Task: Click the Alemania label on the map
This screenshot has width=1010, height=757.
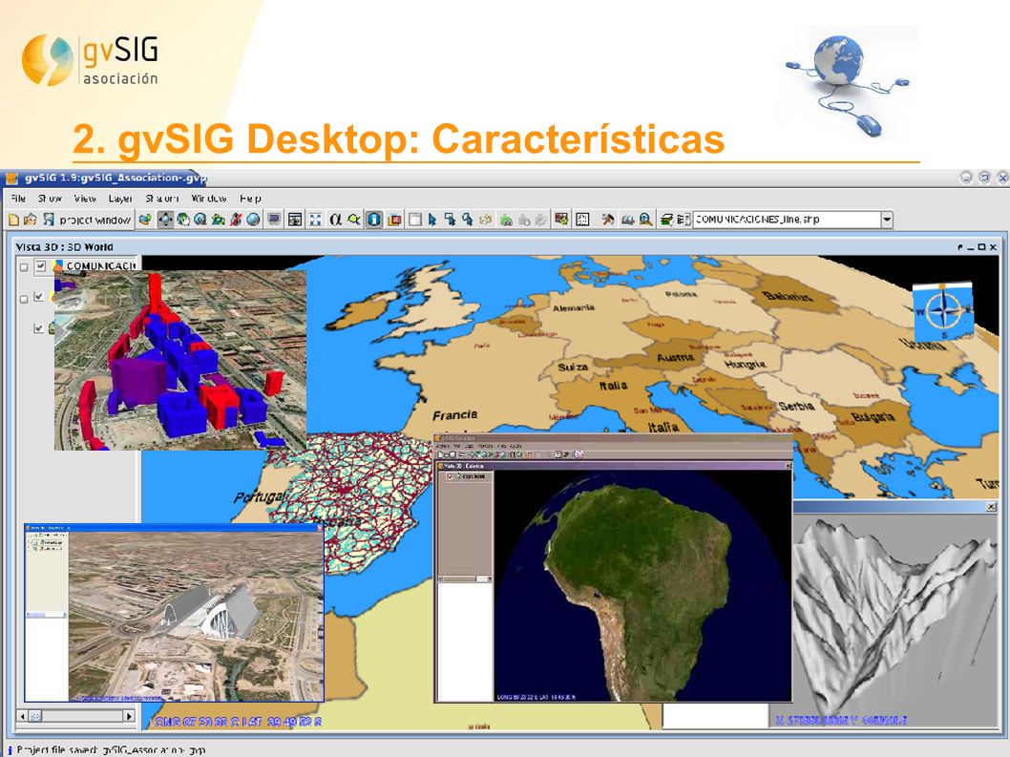Action: [x=574, y=307]
